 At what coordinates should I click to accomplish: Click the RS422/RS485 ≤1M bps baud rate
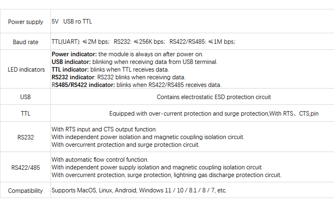tap(202, 41)
